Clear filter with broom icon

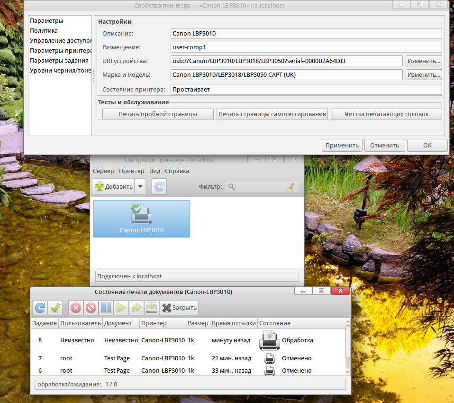click(x=290, y=187)
